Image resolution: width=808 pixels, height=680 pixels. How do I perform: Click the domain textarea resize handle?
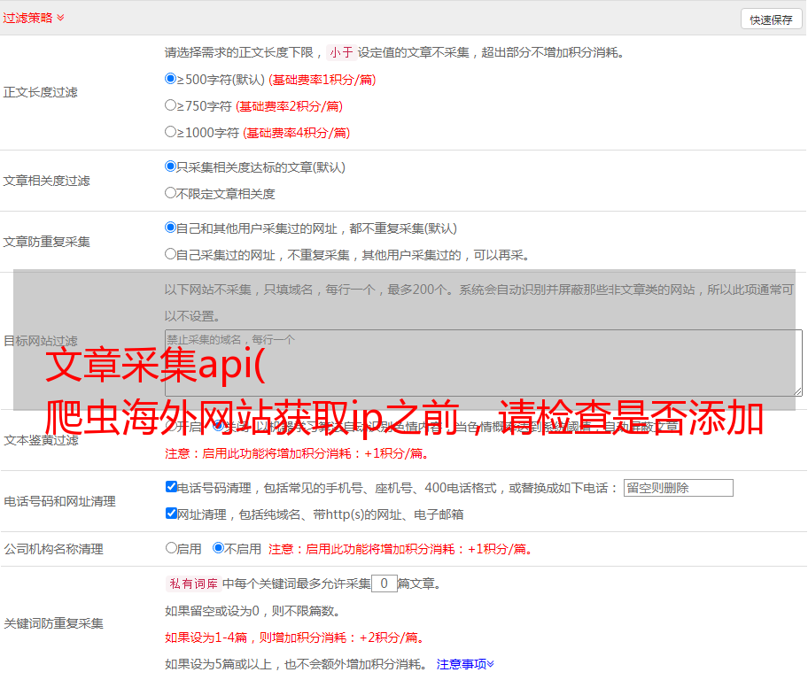point(797,391)
